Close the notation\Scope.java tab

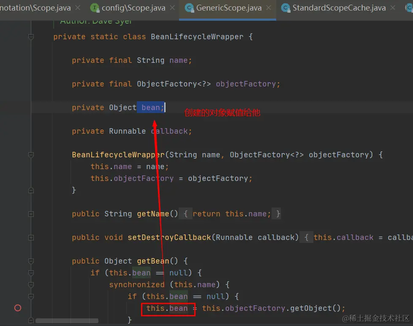pyautogui.click(x=78, y=8)
